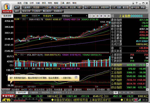Toggle the 势 tab in the right panel

[x=120, y=93]
